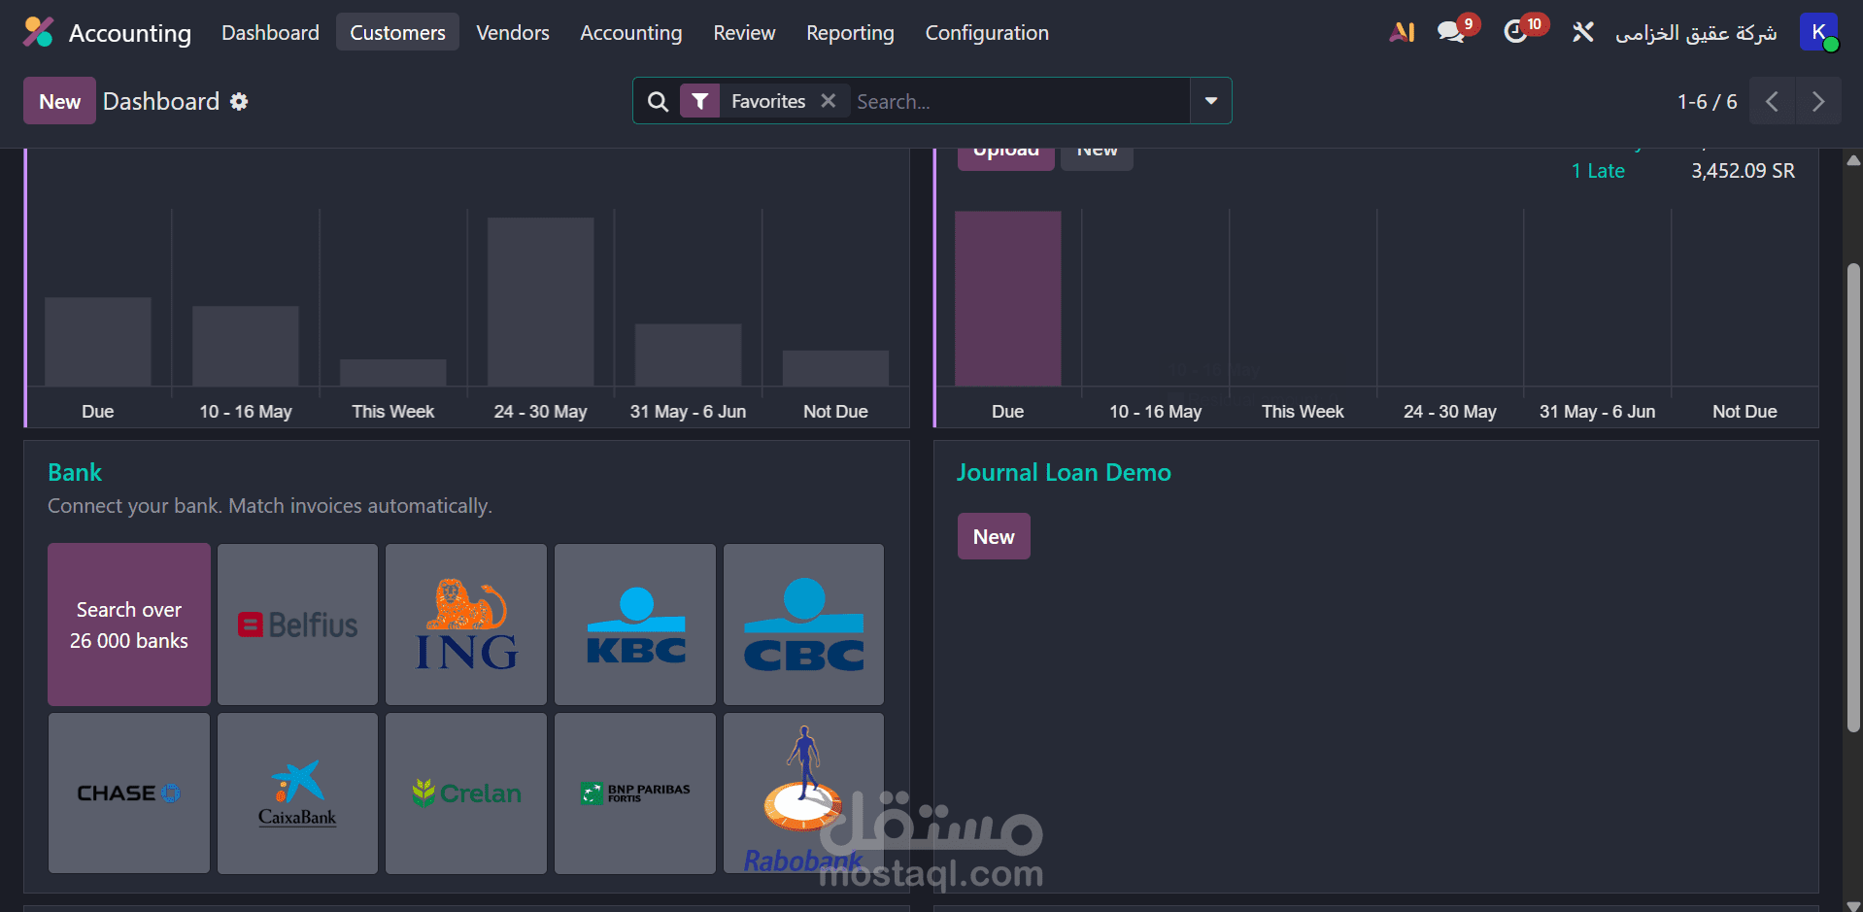Viewport: 1863px width, 912px height.
Task: Open the debug tools wrench icon
Action: pos(1583,32)
